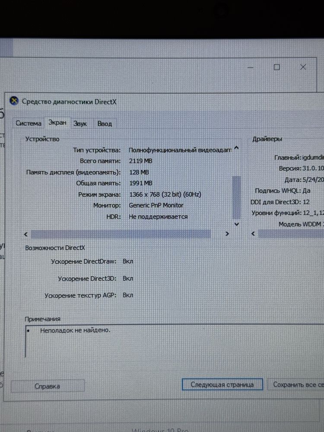The image size is (324, 432).
Task: Click the DirectX diagnostic tool title icon
Action: click(x=14, y=101)
